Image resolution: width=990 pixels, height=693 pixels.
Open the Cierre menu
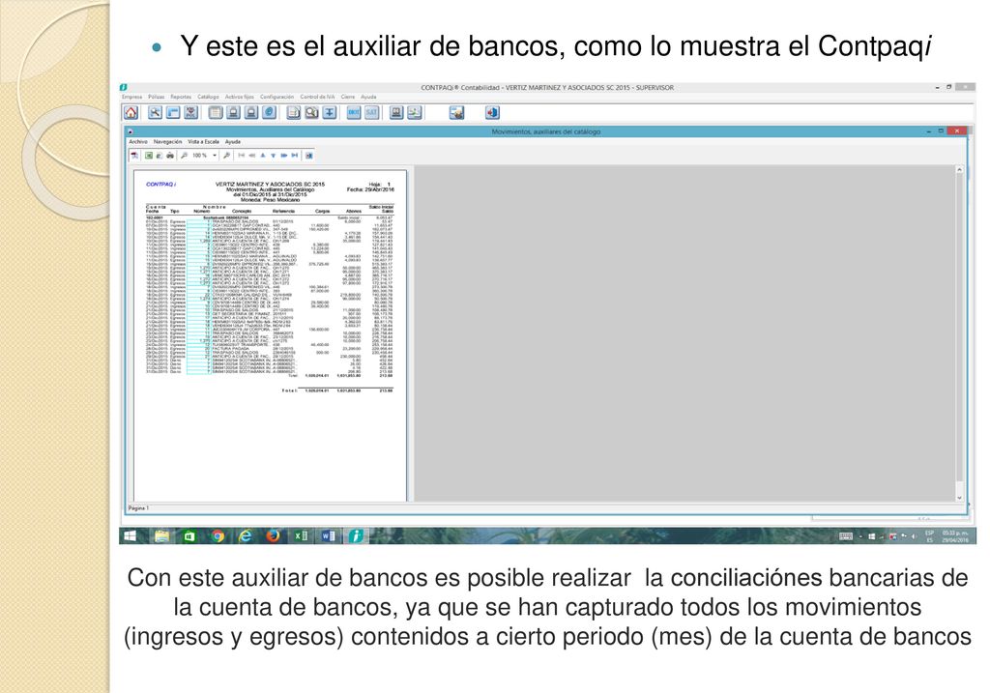(348, 97)
